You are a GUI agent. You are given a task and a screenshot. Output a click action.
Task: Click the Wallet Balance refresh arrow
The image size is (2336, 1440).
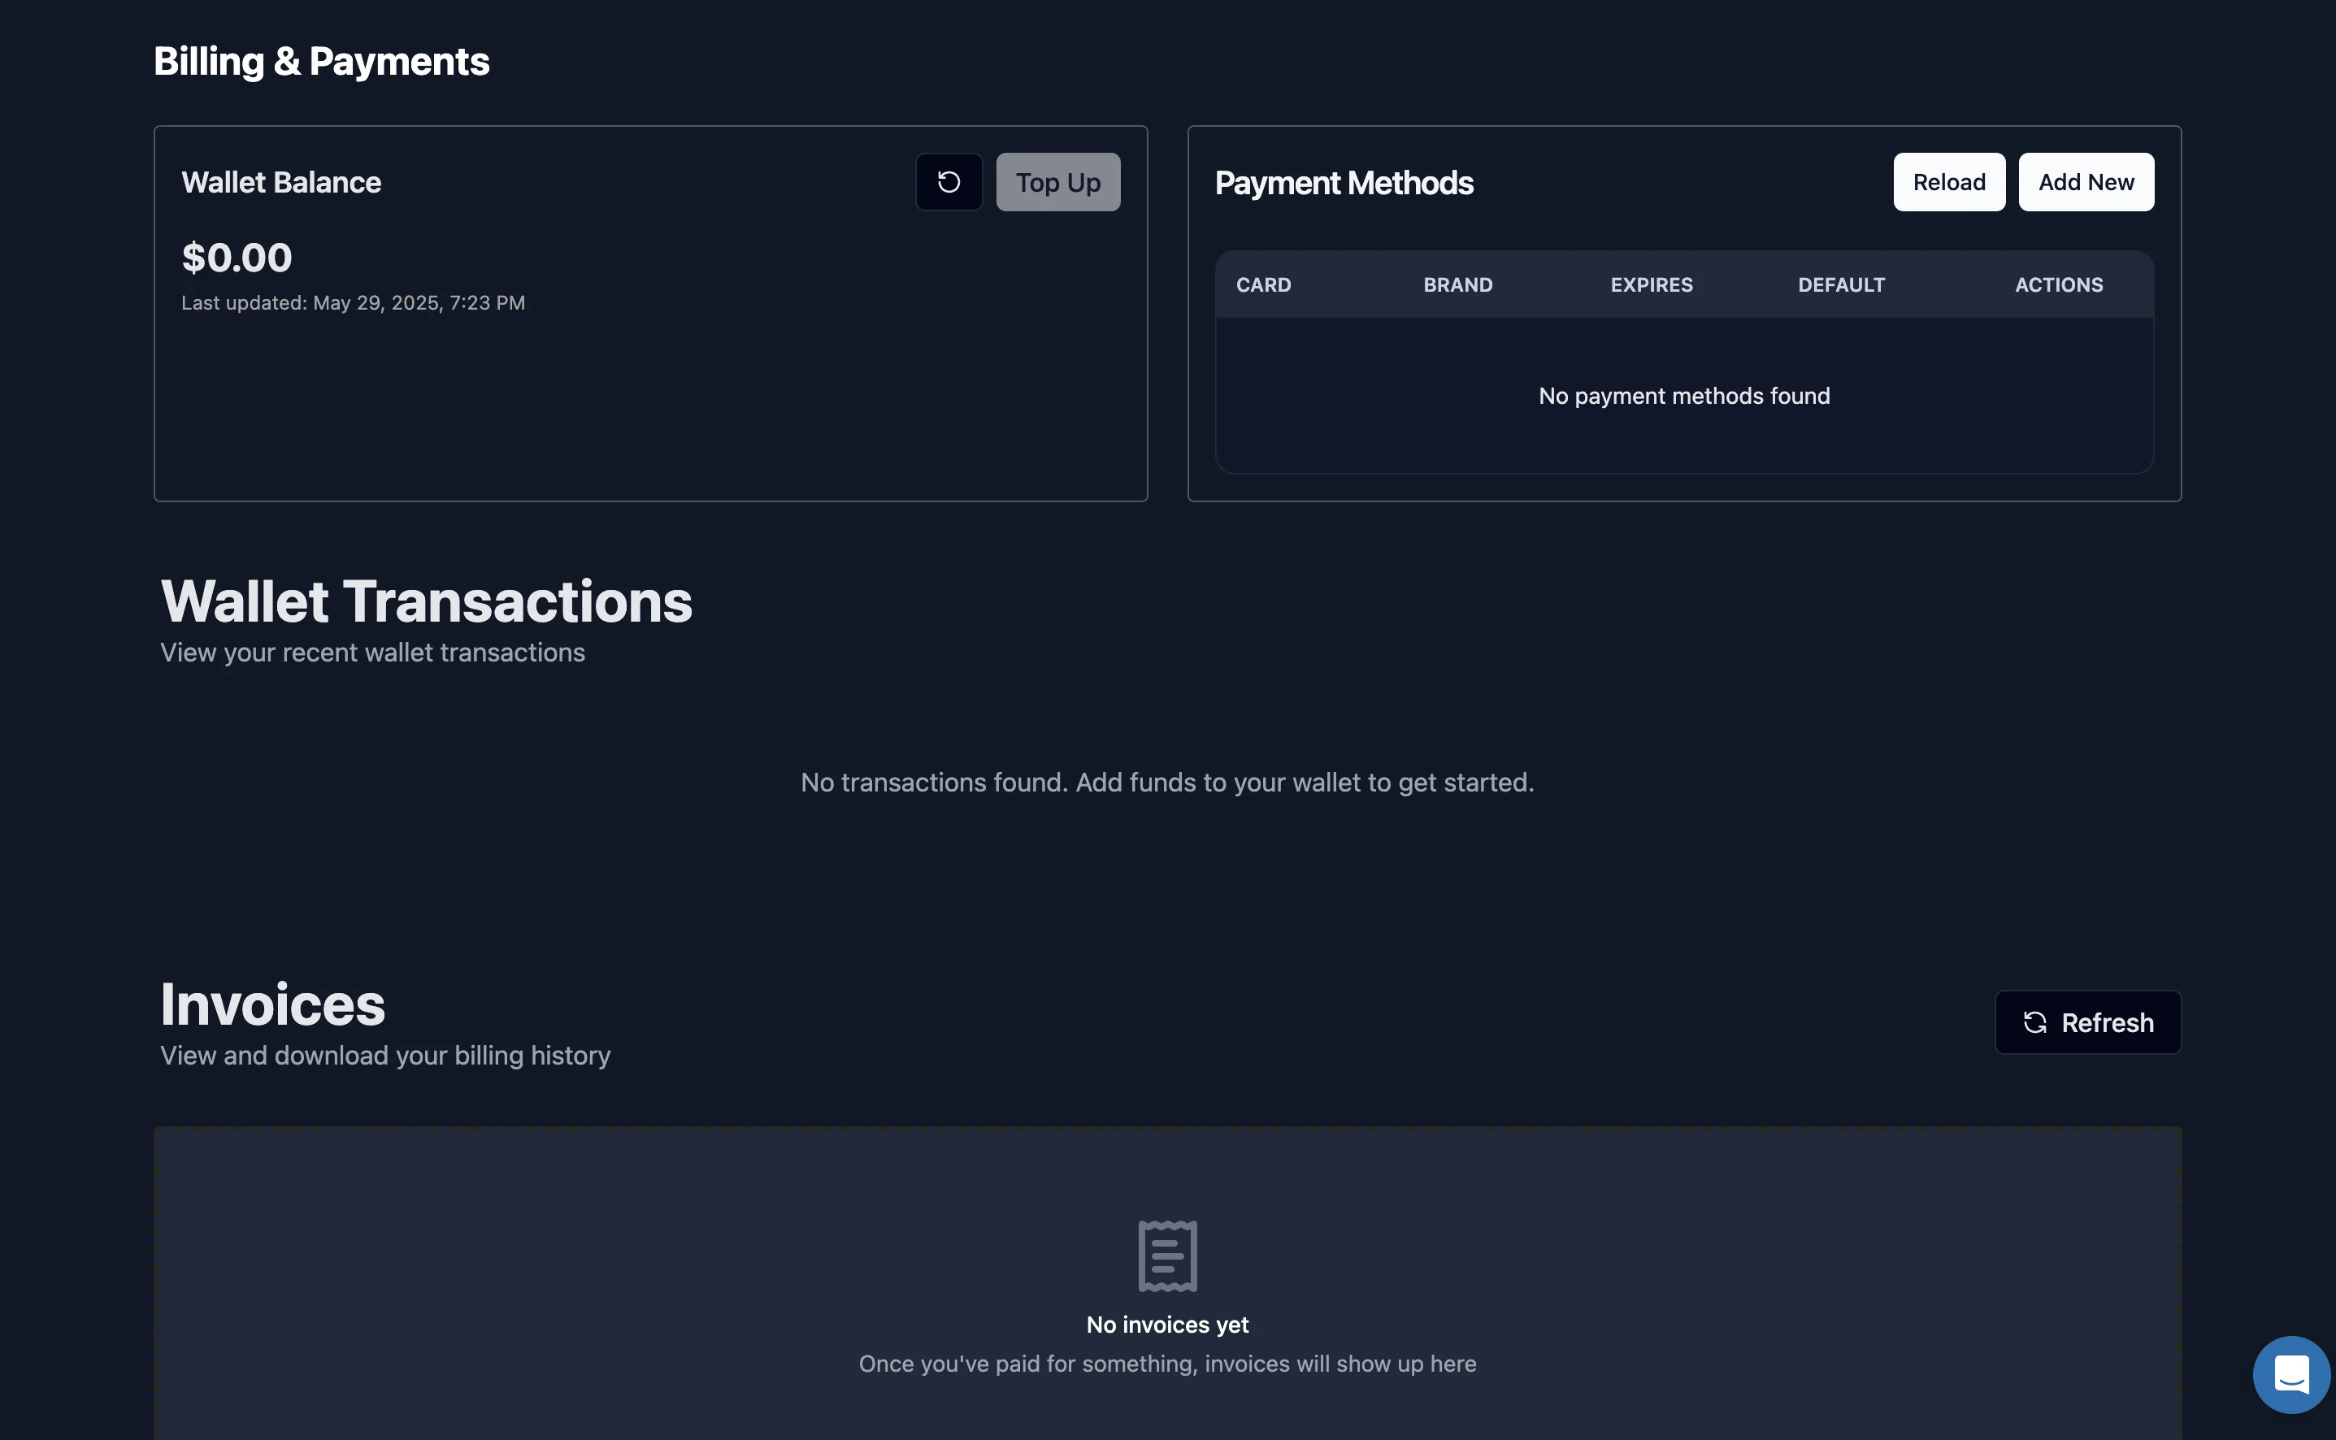coord(949,182)
